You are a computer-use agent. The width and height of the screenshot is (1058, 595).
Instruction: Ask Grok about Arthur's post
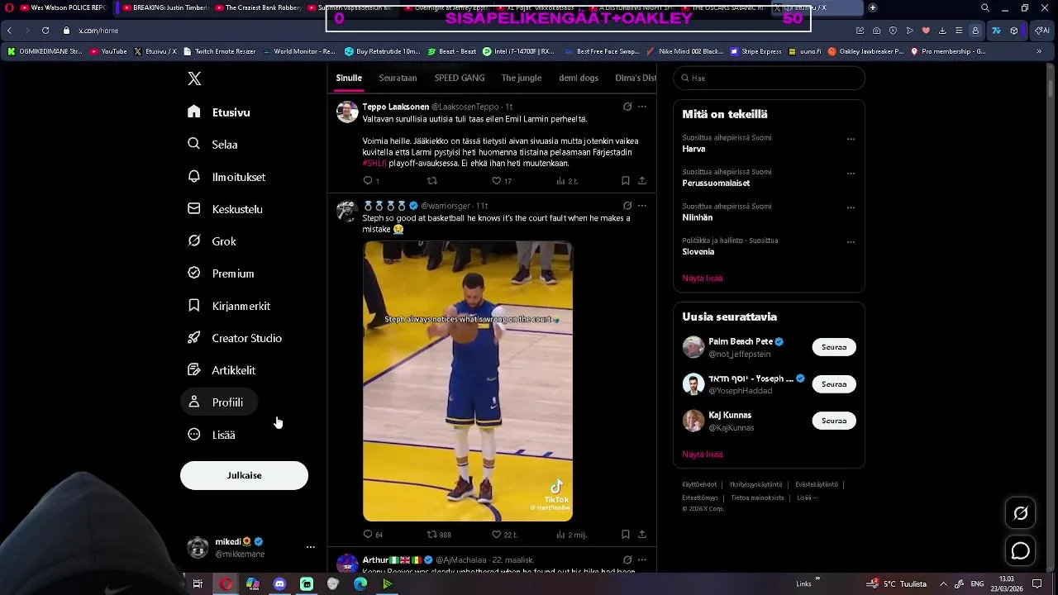pos(627,559)
